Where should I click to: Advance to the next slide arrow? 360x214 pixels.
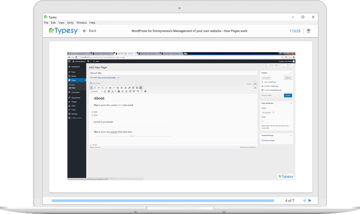[x=310, y=200]
